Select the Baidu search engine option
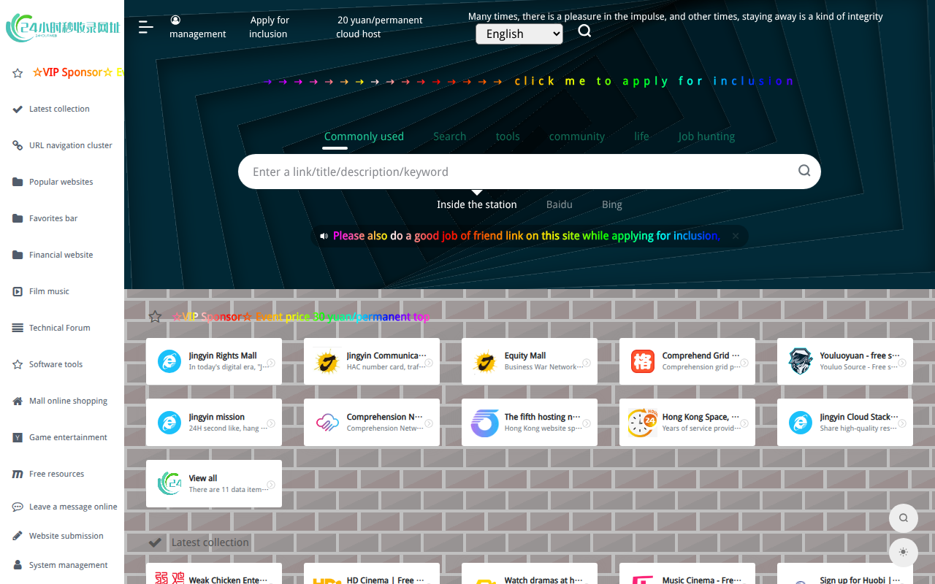935x584 pixels. [559, 204]
